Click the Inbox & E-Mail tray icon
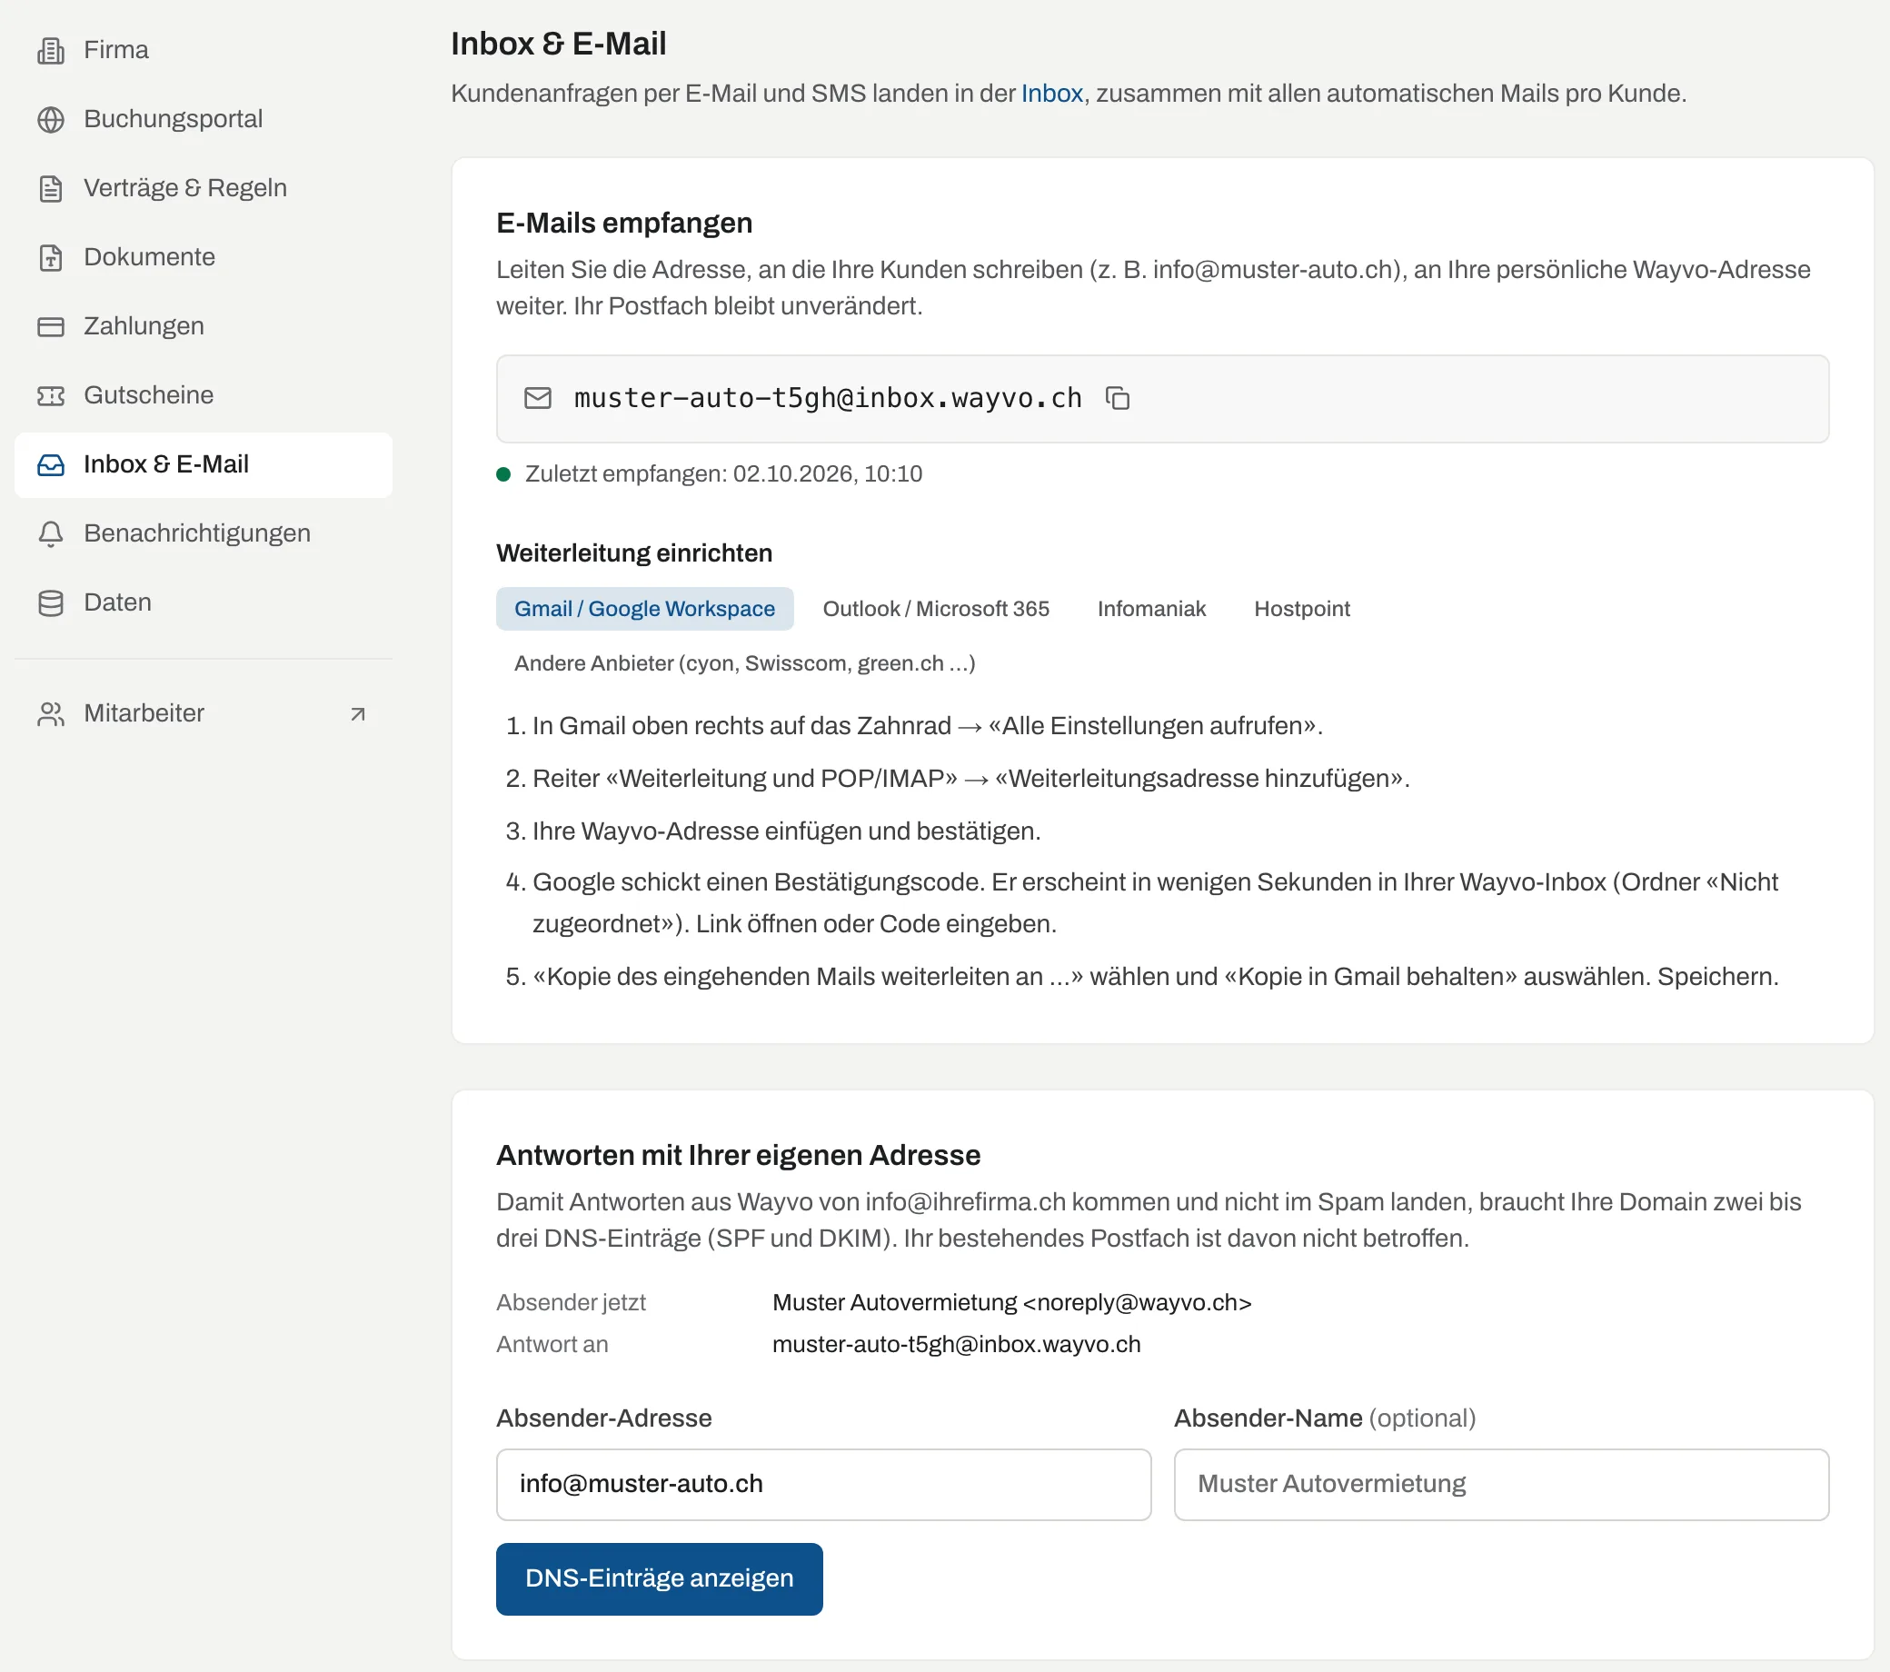This screenshot has height=1672, width=1890. (x=51, y=464)
